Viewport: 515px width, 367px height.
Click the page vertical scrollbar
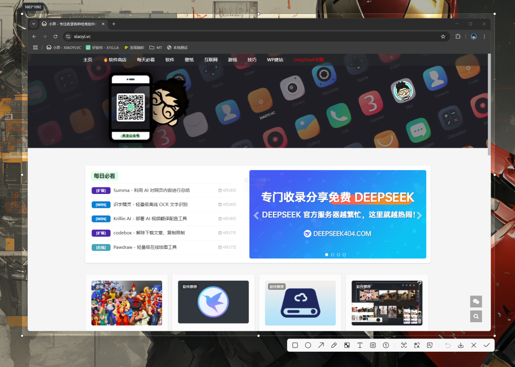click(x=489, y=105)
